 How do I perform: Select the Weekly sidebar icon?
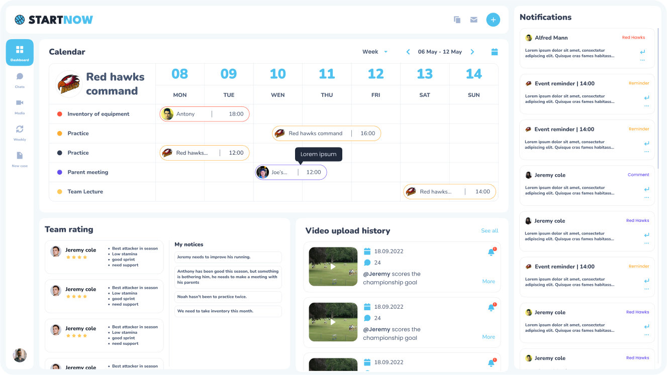[x=20, y=132]
